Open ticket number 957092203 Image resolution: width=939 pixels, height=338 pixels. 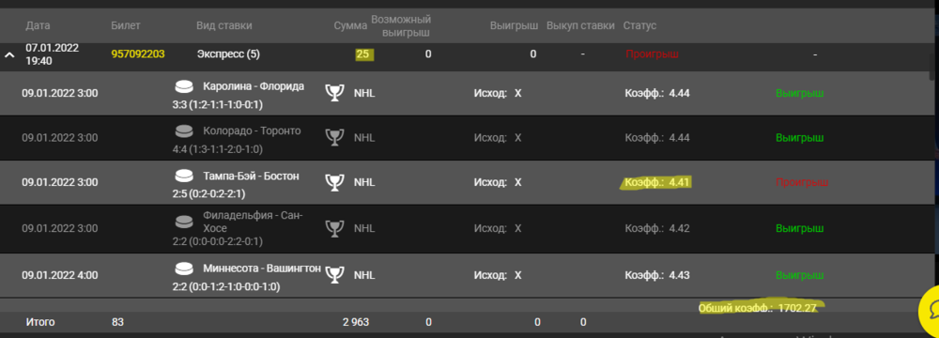(138, 54)
